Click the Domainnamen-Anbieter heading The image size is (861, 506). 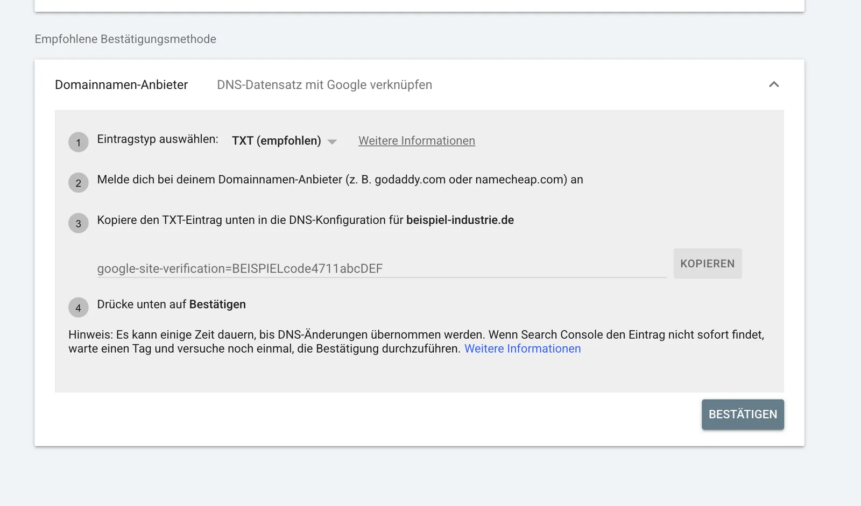pyautogui.click(x=121, y=85)
